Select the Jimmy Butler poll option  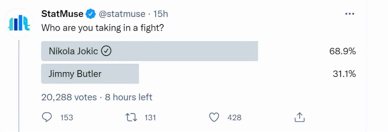click(90, 74)
